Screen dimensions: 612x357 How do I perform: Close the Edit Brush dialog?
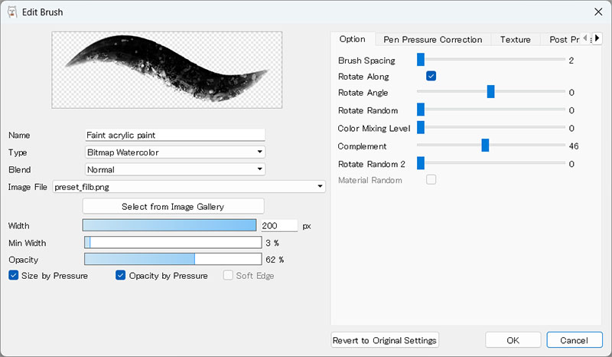pos(598,11)
